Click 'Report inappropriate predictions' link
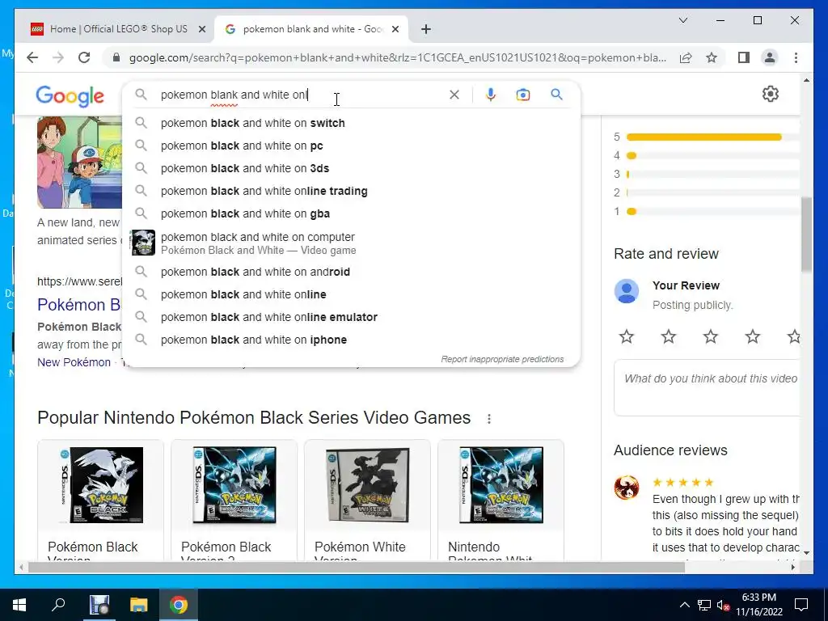The height and width of the screenshot is (621, 828). click(502, 359)
